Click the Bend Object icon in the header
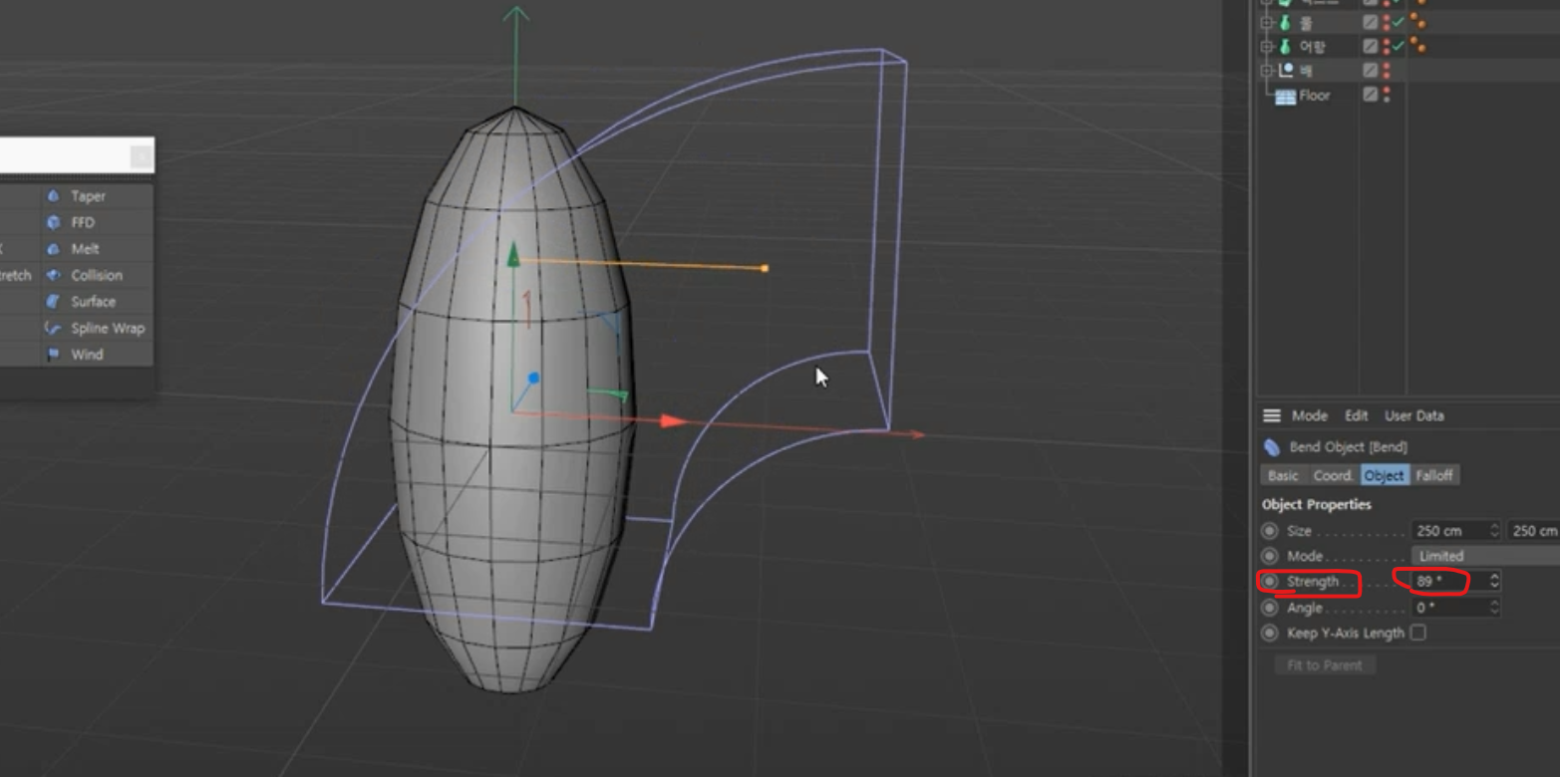Viewport: 1560px width, 777px height. click(1271, 447)
